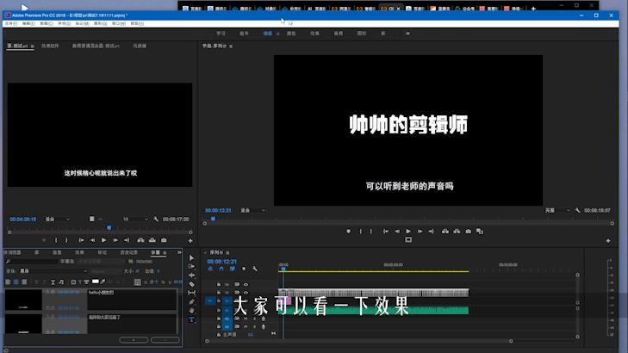Step forward one frame in Program monitor
The height and width of the screenshot is (353, 628).
(420, 232)
